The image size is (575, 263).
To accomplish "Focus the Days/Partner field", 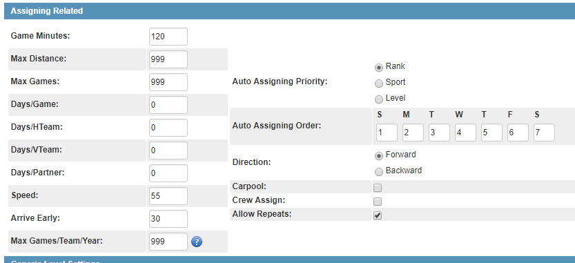I will click(x=168, y=173).
